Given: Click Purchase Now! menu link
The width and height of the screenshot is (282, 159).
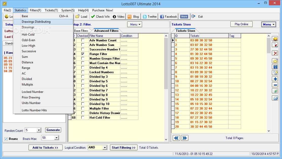Looking at the screenshot, I should 103,10.
